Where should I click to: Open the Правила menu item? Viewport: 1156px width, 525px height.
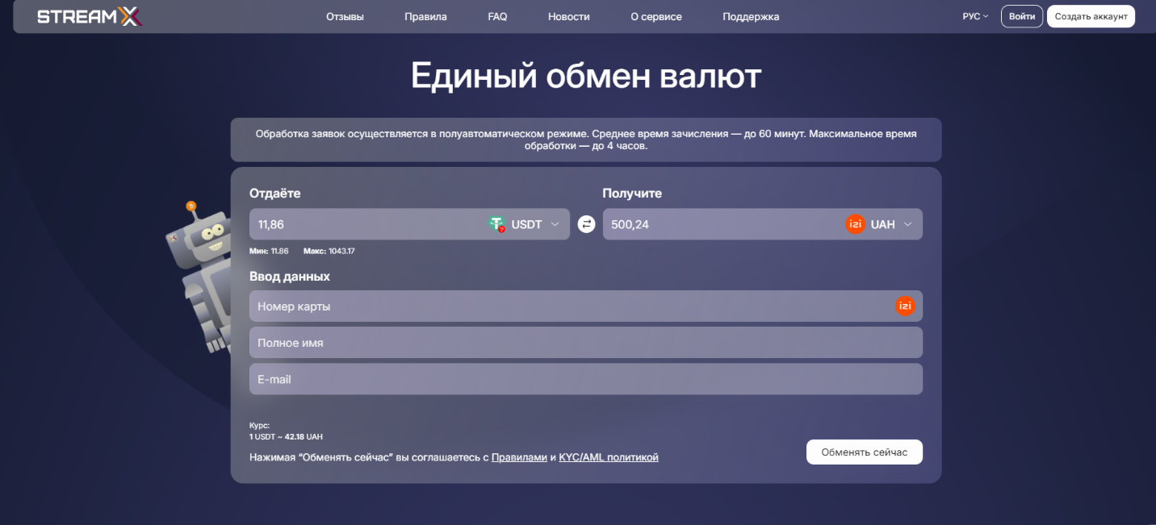coord(425,15)
